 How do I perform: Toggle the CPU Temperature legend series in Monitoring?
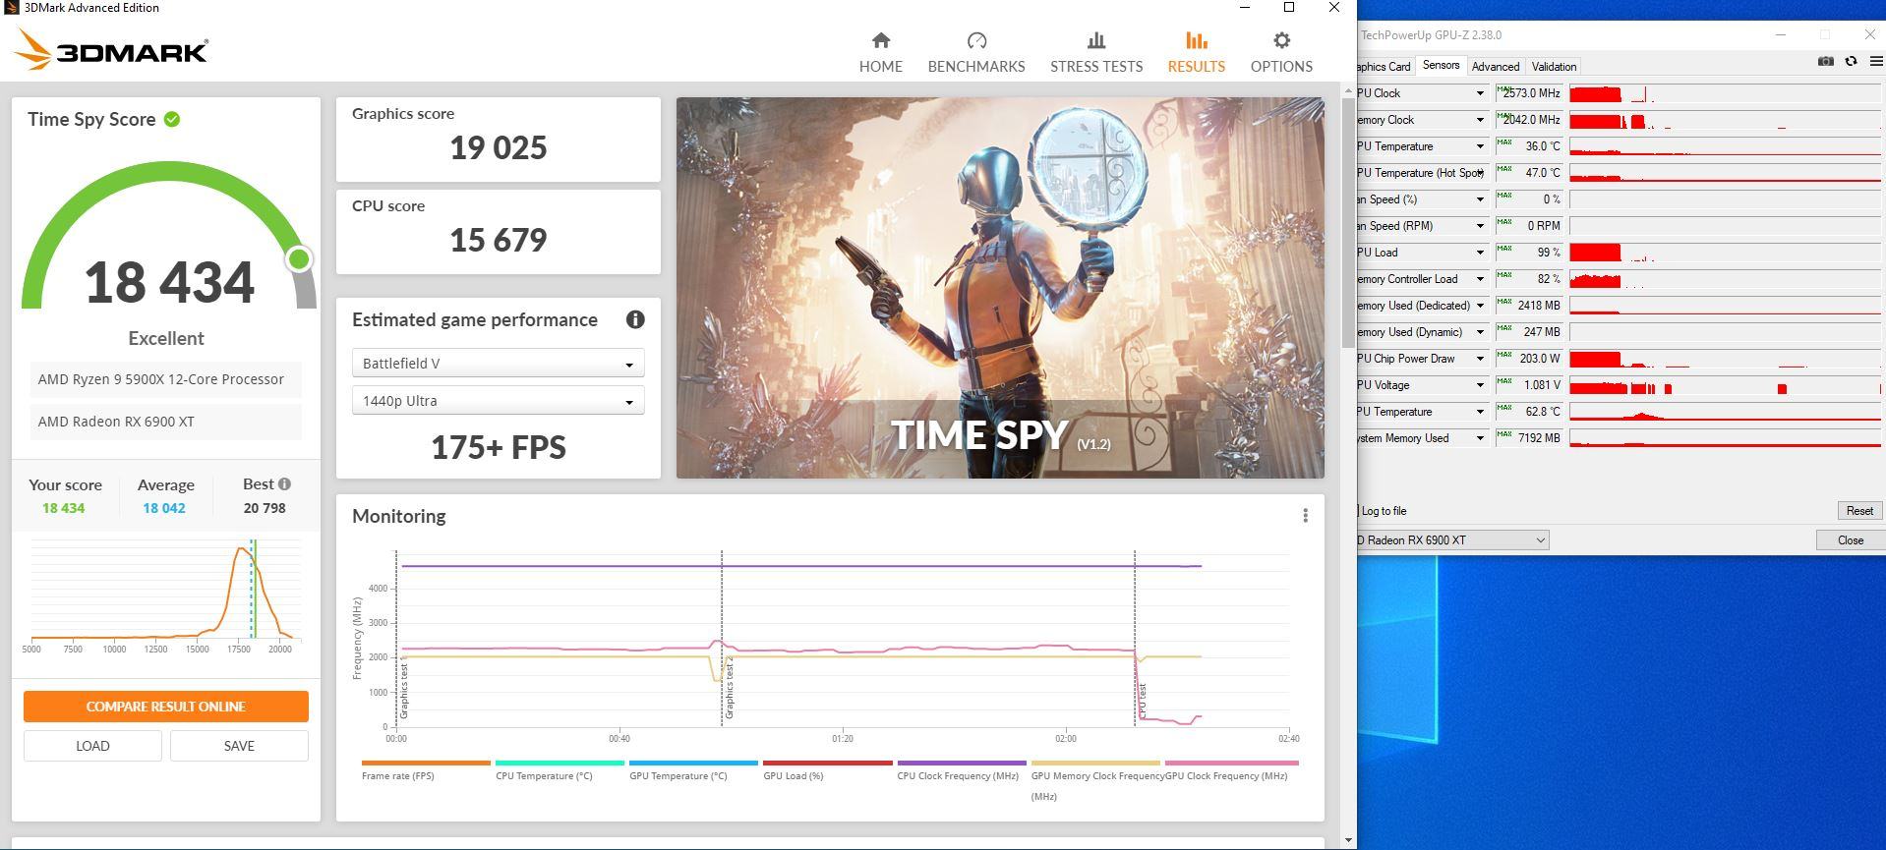(x=560, y=768)
